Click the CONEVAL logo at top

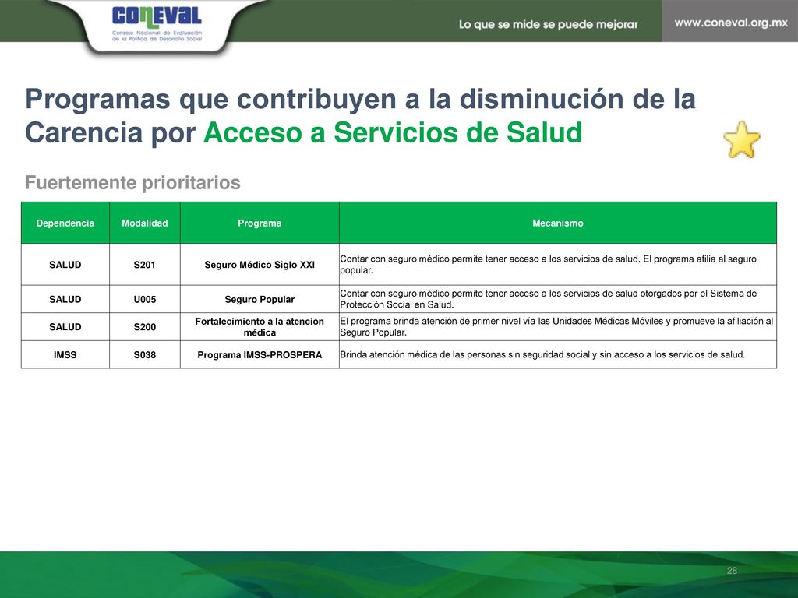click(157, 23)
